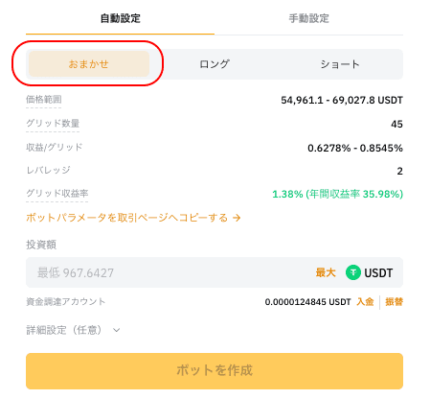Click the 1.38% grid profit rate value

tap(287, 194)
